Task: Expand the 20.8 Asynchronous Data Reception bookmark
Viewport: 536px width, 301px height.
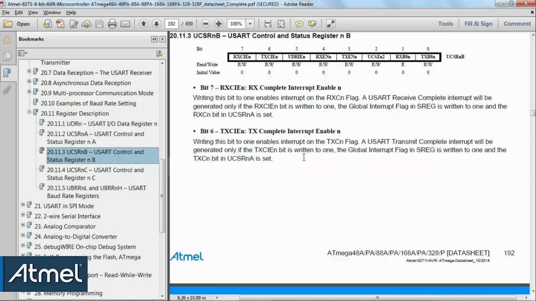Action: (29, 82)
